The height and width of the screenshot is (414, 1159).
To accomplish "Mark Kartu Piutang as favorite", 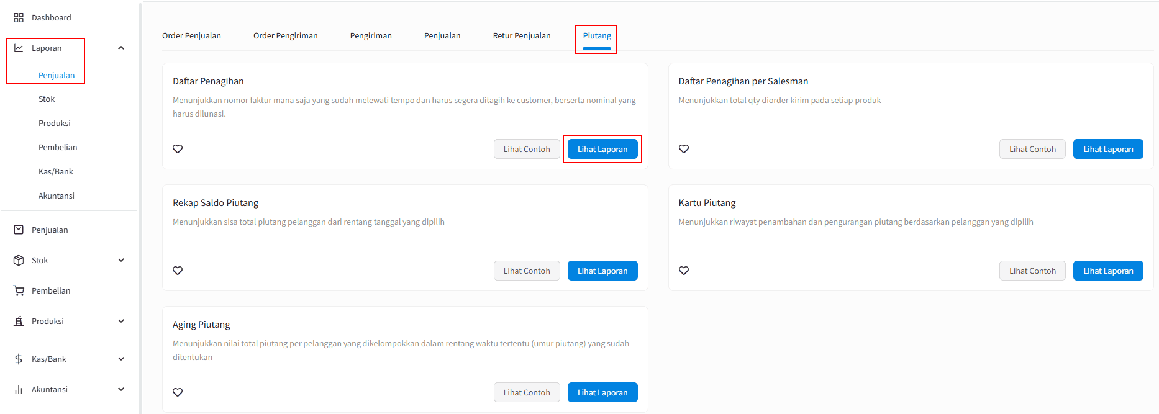I will click(x=684, y=271).
